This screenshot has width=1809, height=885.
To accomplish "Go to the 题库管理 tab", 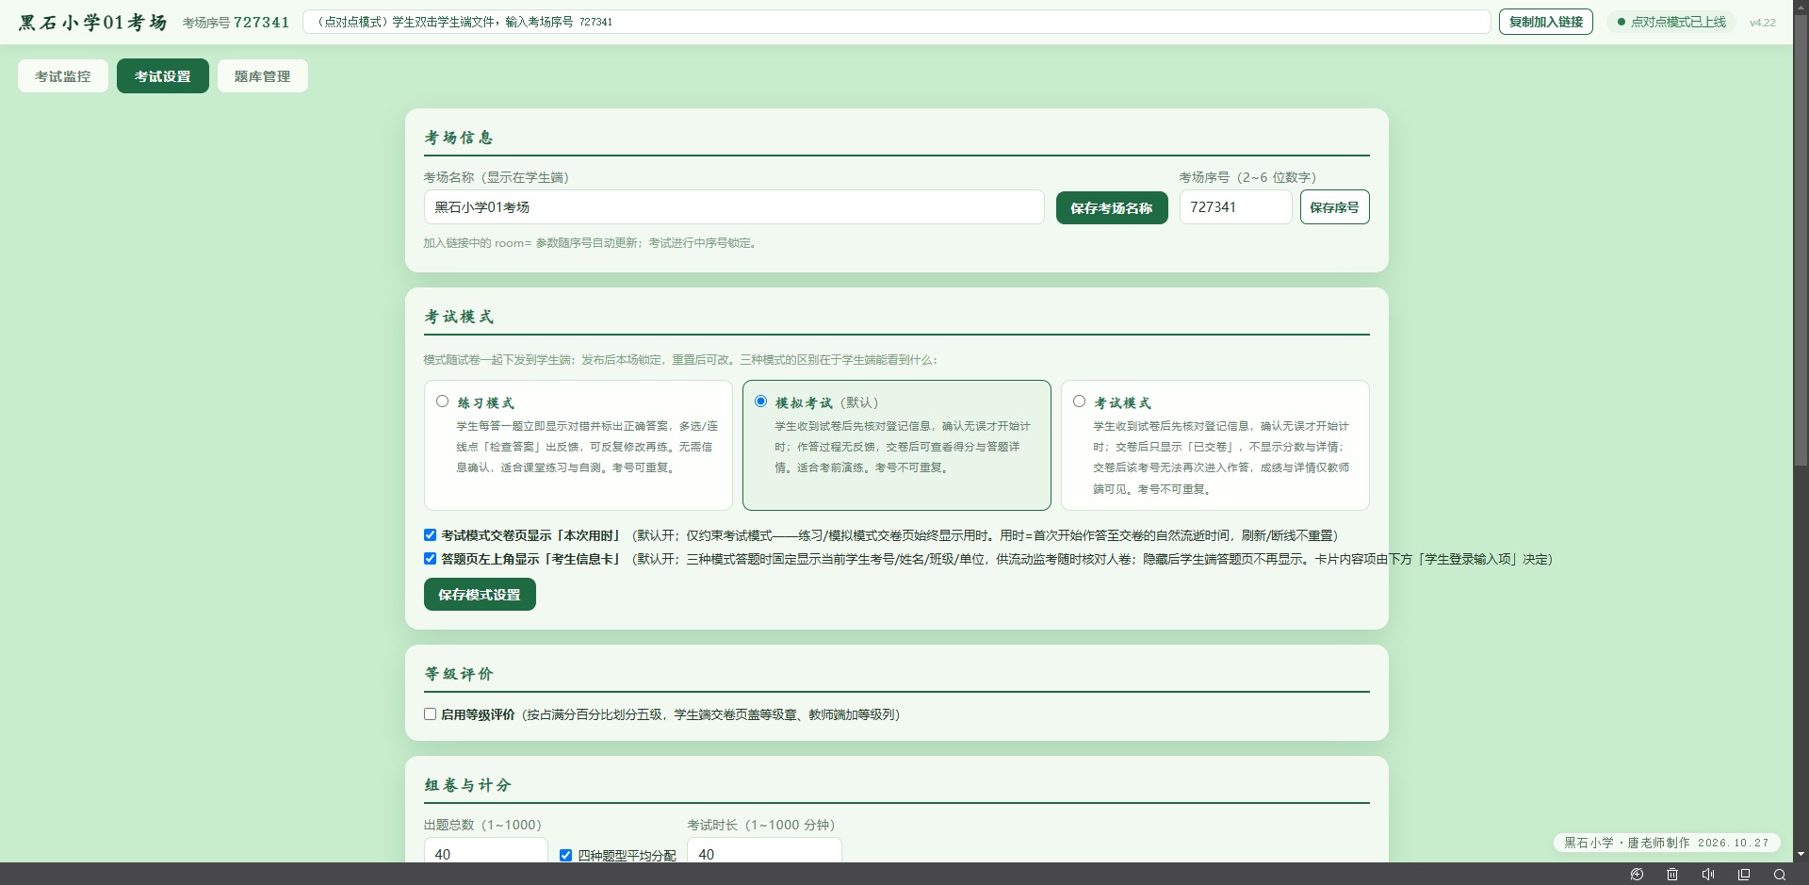I will coord(263,76).
